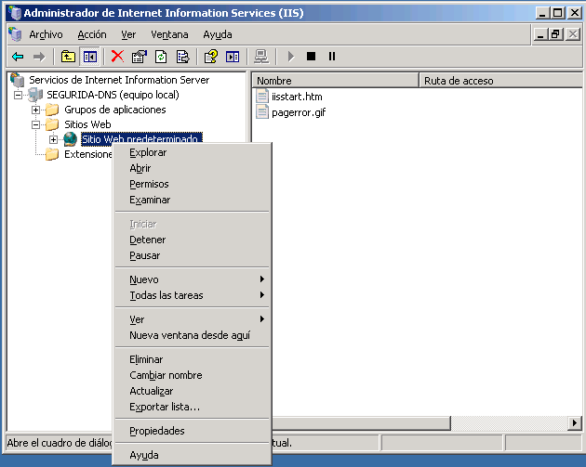Viewport: 586px width, 467px height.
Task: Click the horizontal scrollbar right arrow
Action: tap(574, 423)
